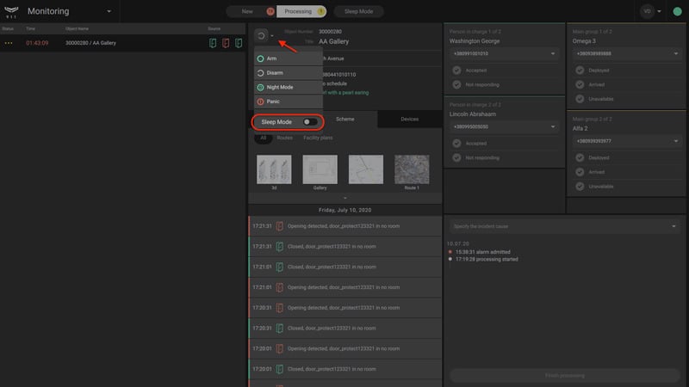Click the 15:38:31 alarm admitted log entry
689x387 pixels.
click(482, 252)
